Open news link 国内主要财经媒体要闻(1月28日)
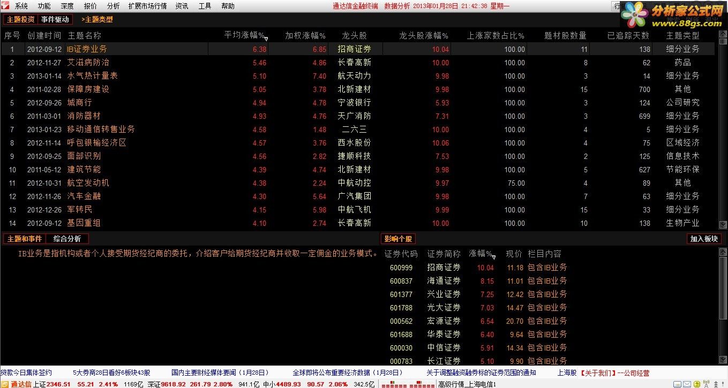 [x=220, y=372]
